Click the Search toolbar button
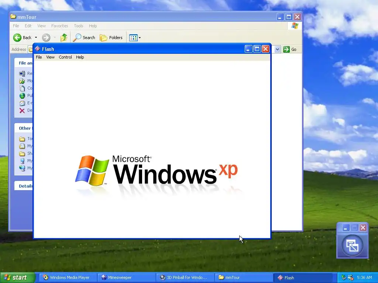Viewport: 378px width, 283px height. coord(84,38)
